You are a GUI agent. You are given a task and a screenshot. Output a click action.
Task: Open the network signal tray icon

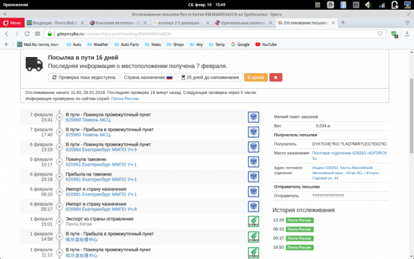(382, 5)
